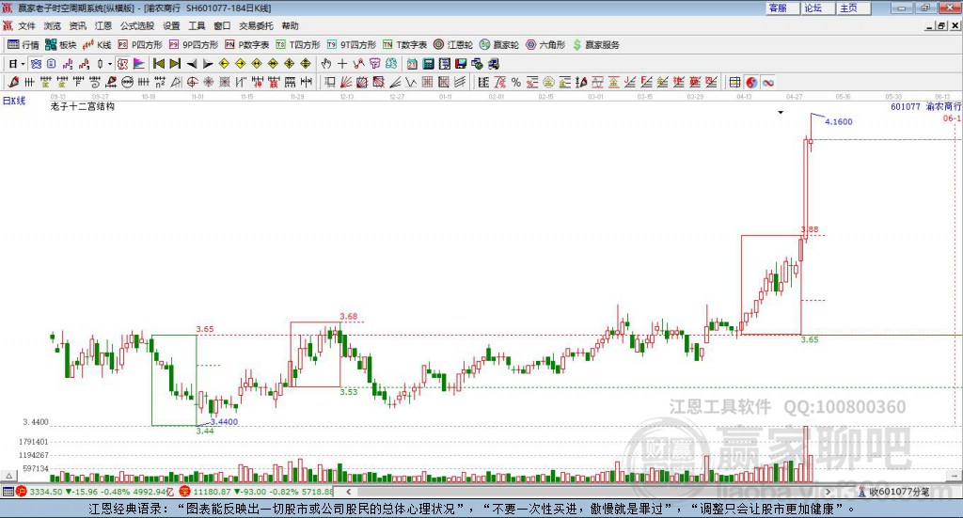Click the 老子十二宫结构 indicator label
This screenshot has width=963, height=518.
point(83,106)
